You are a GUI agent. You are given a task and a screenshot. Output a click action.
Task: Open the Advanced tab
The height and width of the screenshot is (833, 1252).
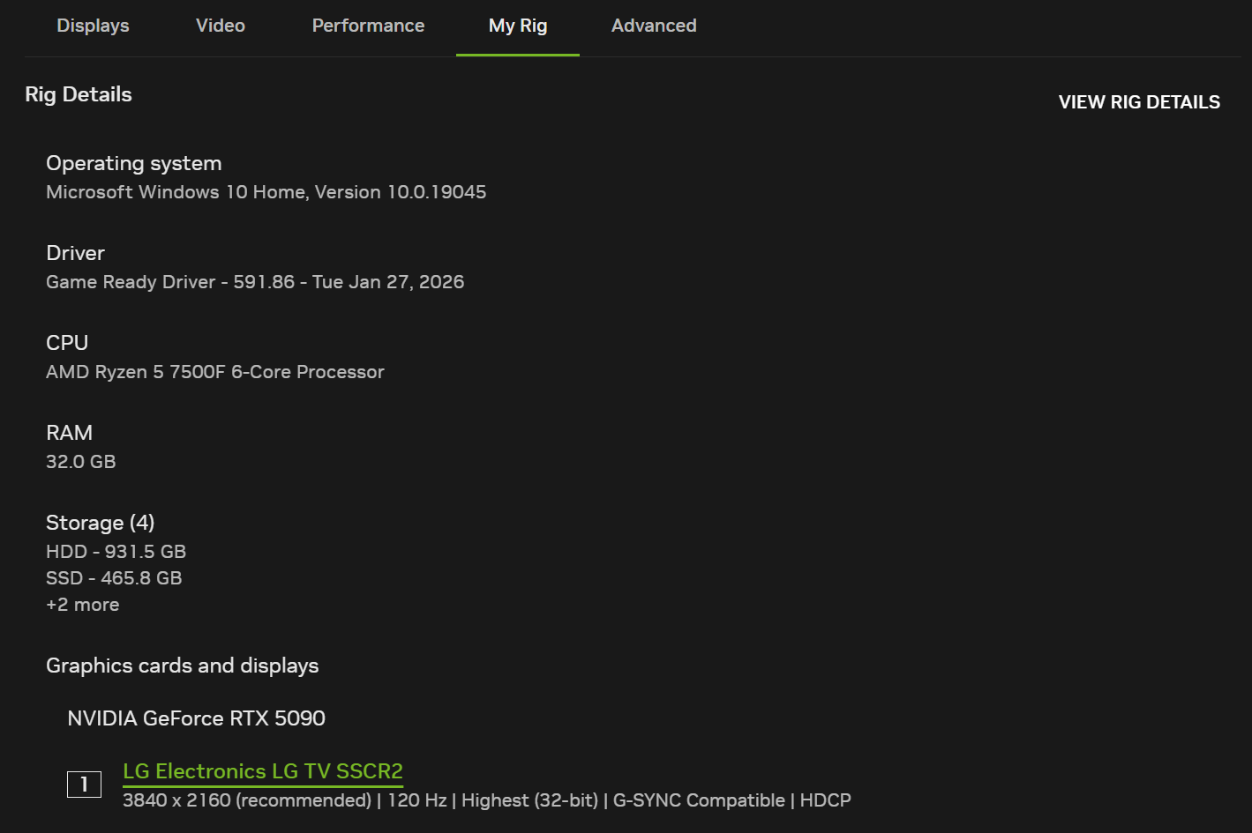[x=654, y=26]
